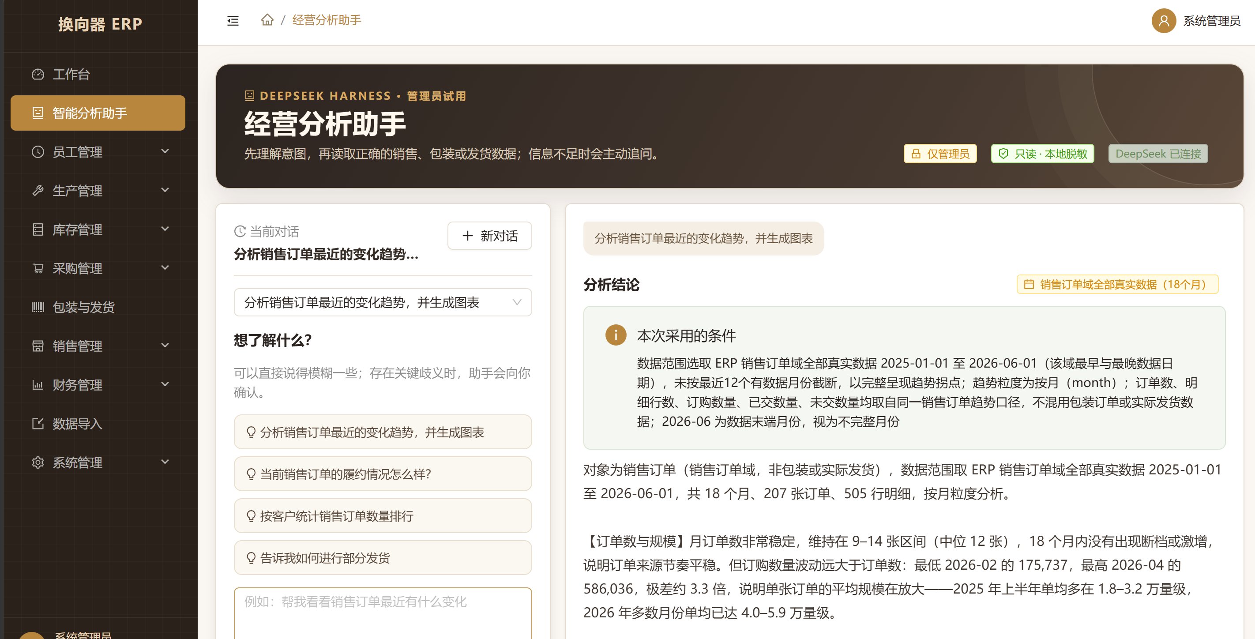Expand the 库存管理 submenu chevron
The width and height of the screenshot is (1255, 639).
coord(165,229)
